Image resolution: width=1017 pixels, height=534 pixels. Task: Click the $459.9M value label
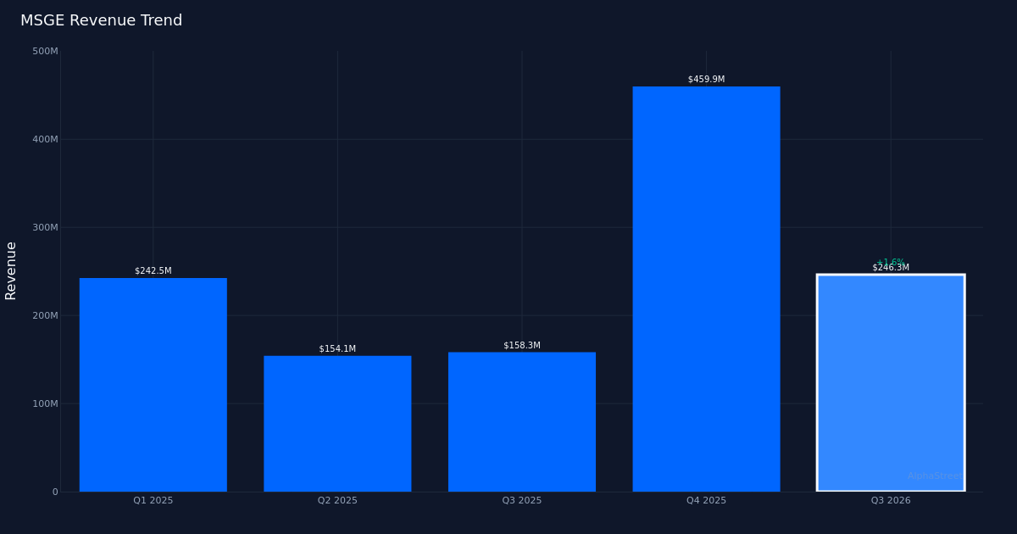tap(706, 80)
